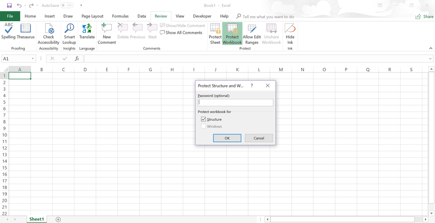Open the File tab
The width and height of the screenshot is (435, 223).
point(10,17)
